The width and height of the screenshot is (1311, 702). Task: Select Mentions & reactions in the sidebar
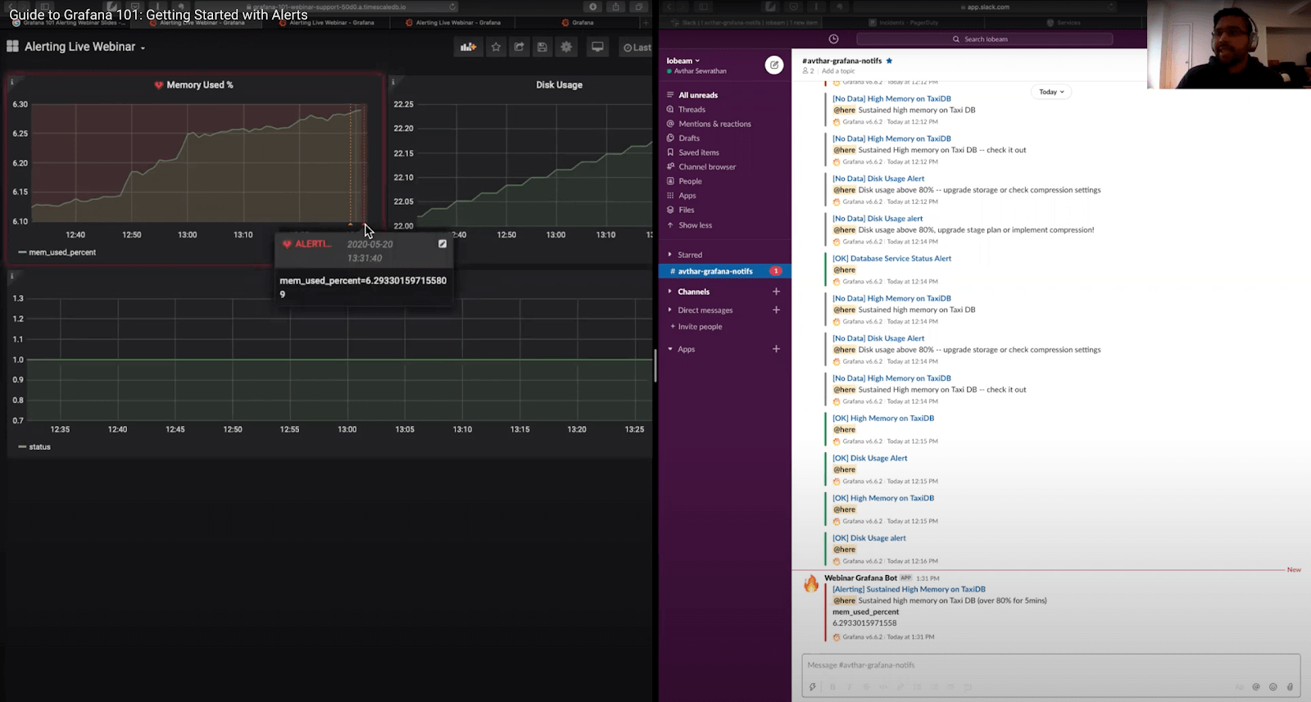pyautogui.click(x=714, y=124)
